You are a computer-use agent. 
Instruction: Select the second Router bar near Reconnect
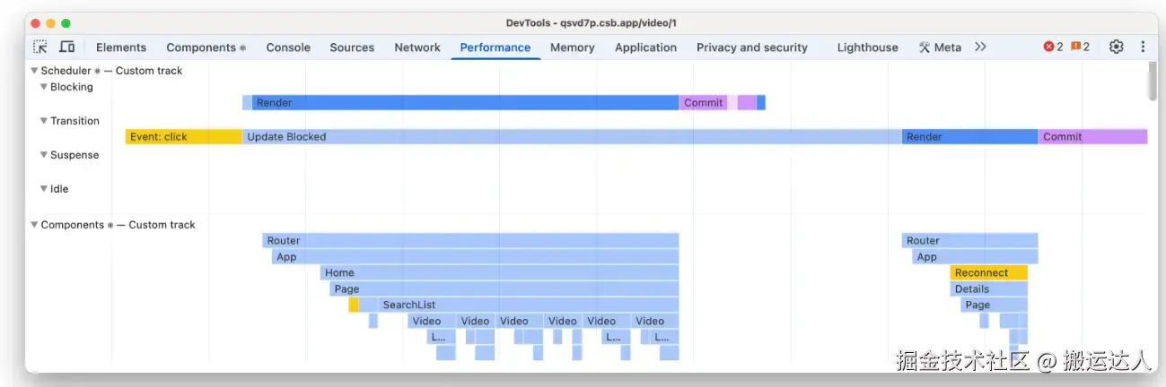[x=970, y=241]
